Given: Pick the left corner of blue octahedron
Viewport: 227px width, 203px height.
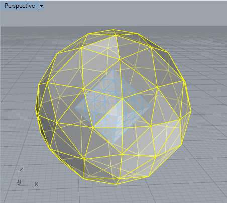Looking at the screenshot, I should click(75, 108).
